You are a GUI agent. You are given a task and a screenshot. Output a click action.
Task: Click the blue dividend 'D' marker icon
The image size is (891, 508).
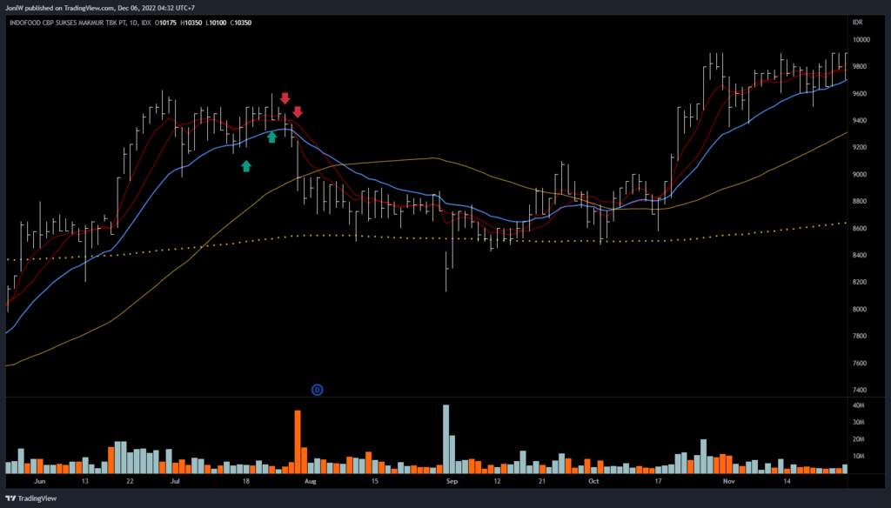pos(317,390)
